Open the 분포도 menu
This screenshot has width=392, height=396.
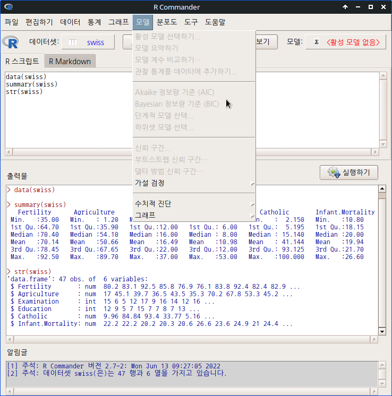coord(167,22)
